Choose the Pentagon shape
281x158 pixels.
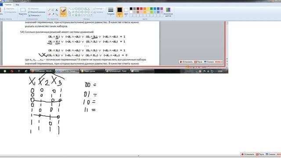[76, 12]
